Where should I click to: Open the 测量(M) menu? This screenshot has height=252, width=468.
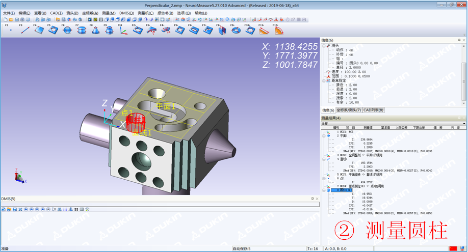[108, 13]
